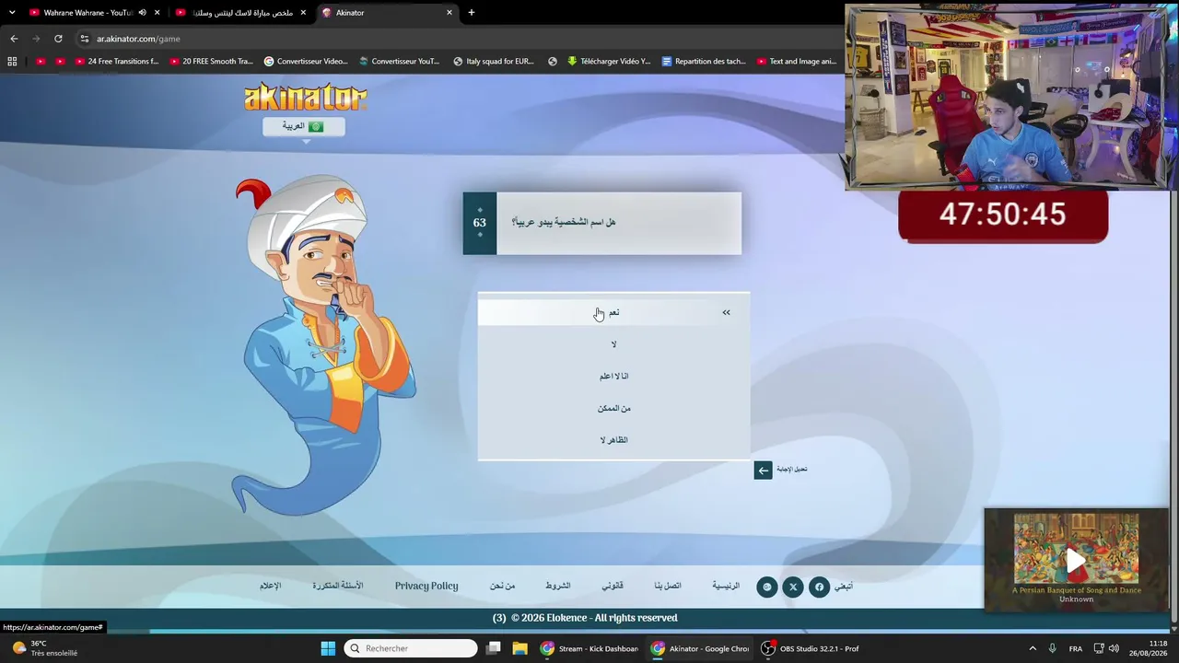Answer لا (no) to the question
The height and width of the screenshot is (663, 1179).
613,344
